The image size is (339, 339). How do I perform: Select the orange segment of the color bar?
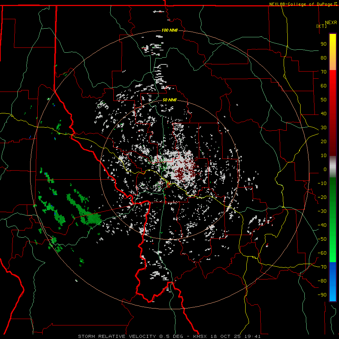(x=333, y=63)
